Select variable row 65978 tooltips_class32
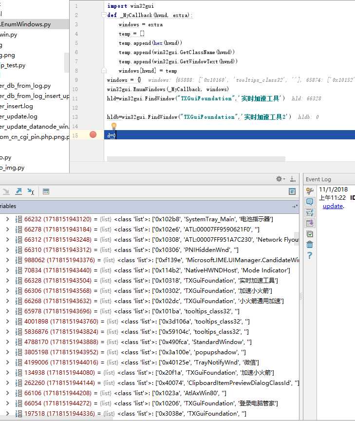The width and height of the screenshot is (355, 421). coord(149,311)
